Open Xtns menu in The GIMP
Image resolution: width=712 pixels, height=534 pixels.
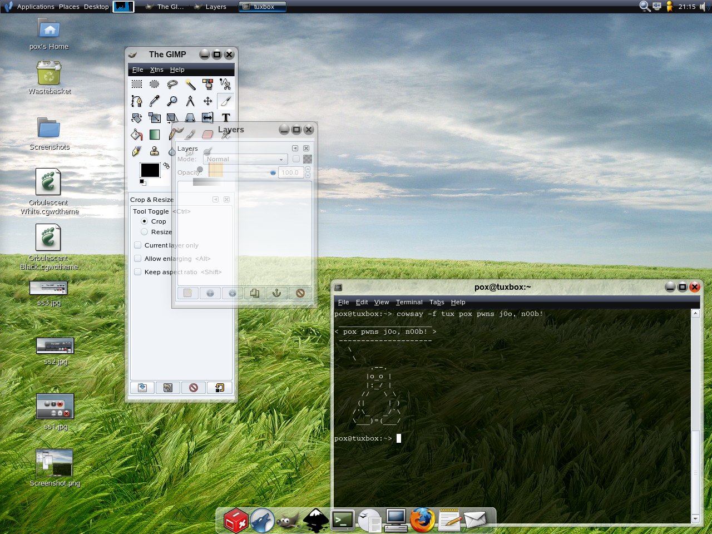(x=157, y=70)
